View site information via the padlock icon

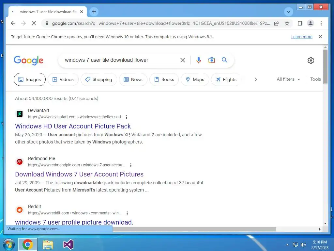tap(47, 23)
